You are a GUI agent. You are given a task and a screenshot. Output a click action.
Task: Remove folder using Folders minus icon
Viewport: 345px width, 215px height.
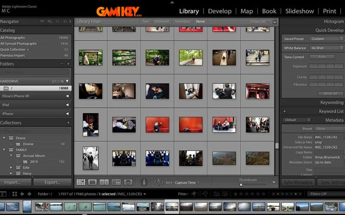coord(62,64)
